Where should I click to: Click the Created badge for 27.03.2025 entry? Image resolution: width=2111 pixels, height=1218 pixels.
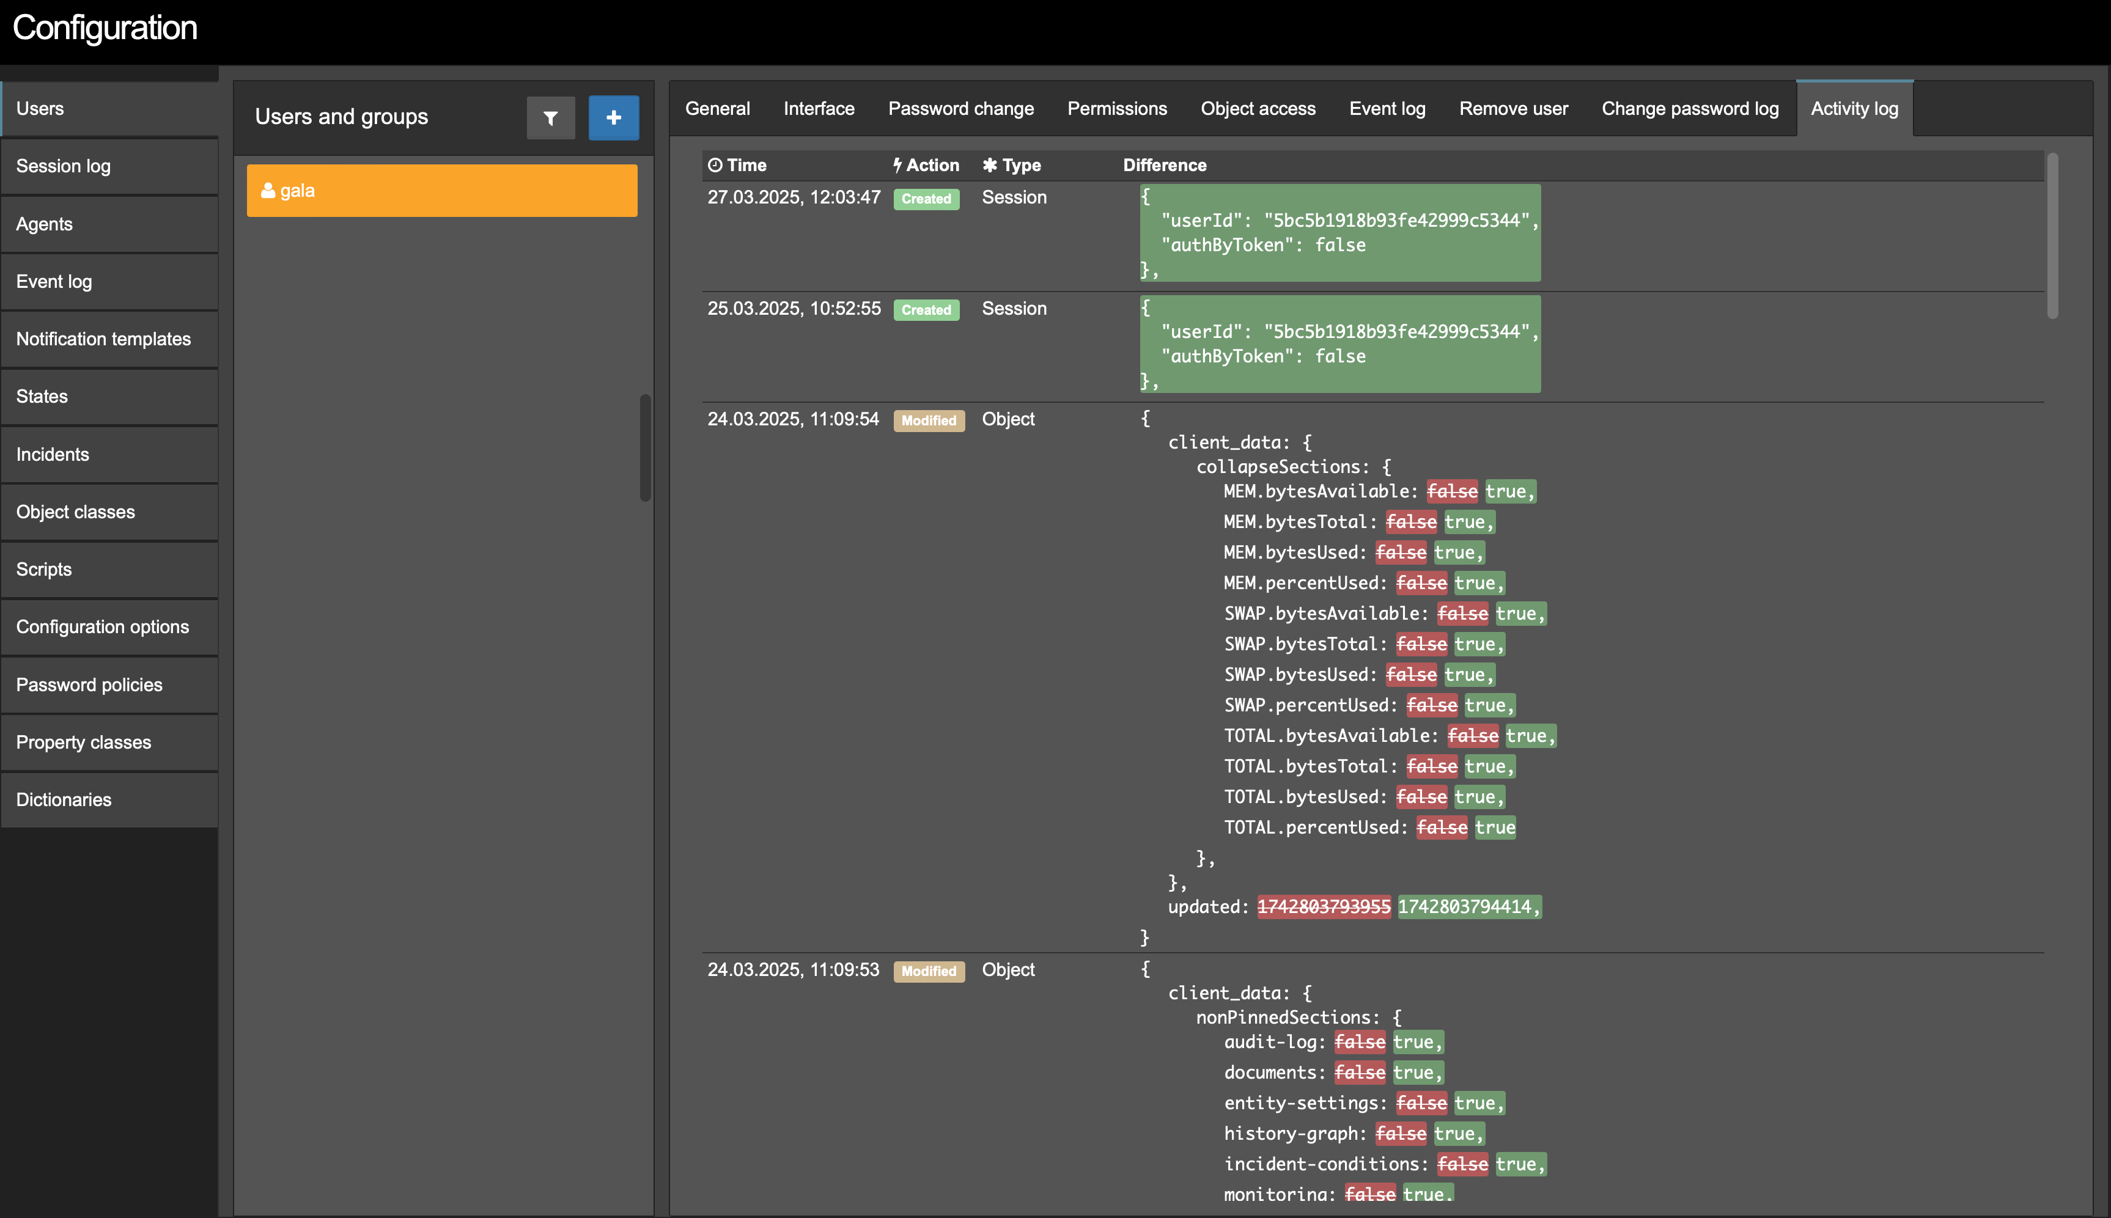click(x=926, y=199)
